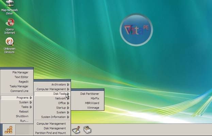The image size is (212, 136).
Task: Open MbrFix from Disk Tools
Action: pos(87,98)
